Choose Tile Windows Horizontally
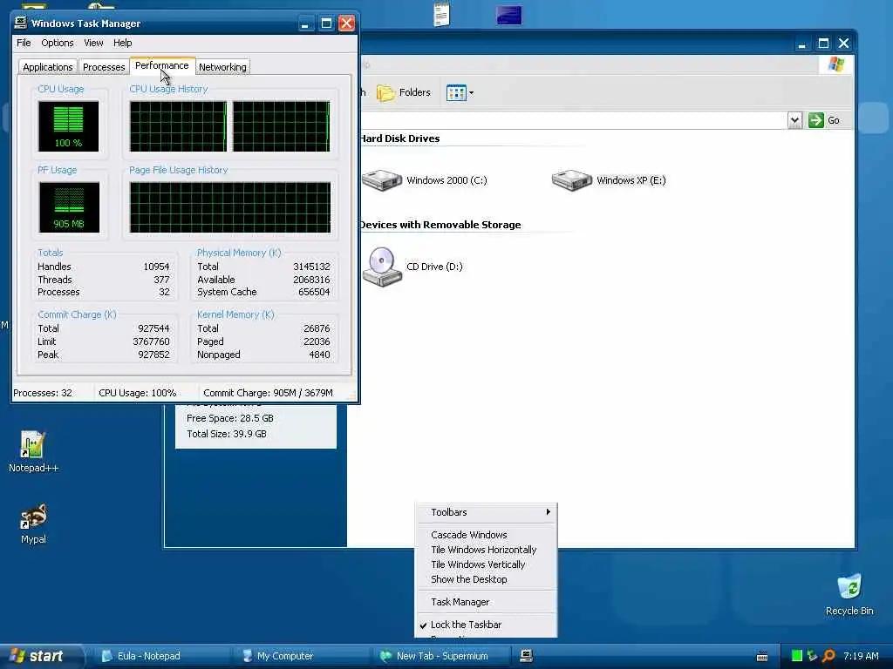This screenshot has width=893, height=669. click(x=486, y=550)
